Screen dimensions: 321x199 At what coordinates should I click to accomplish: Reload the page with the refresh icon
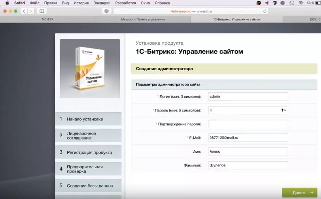click(265, 11)
